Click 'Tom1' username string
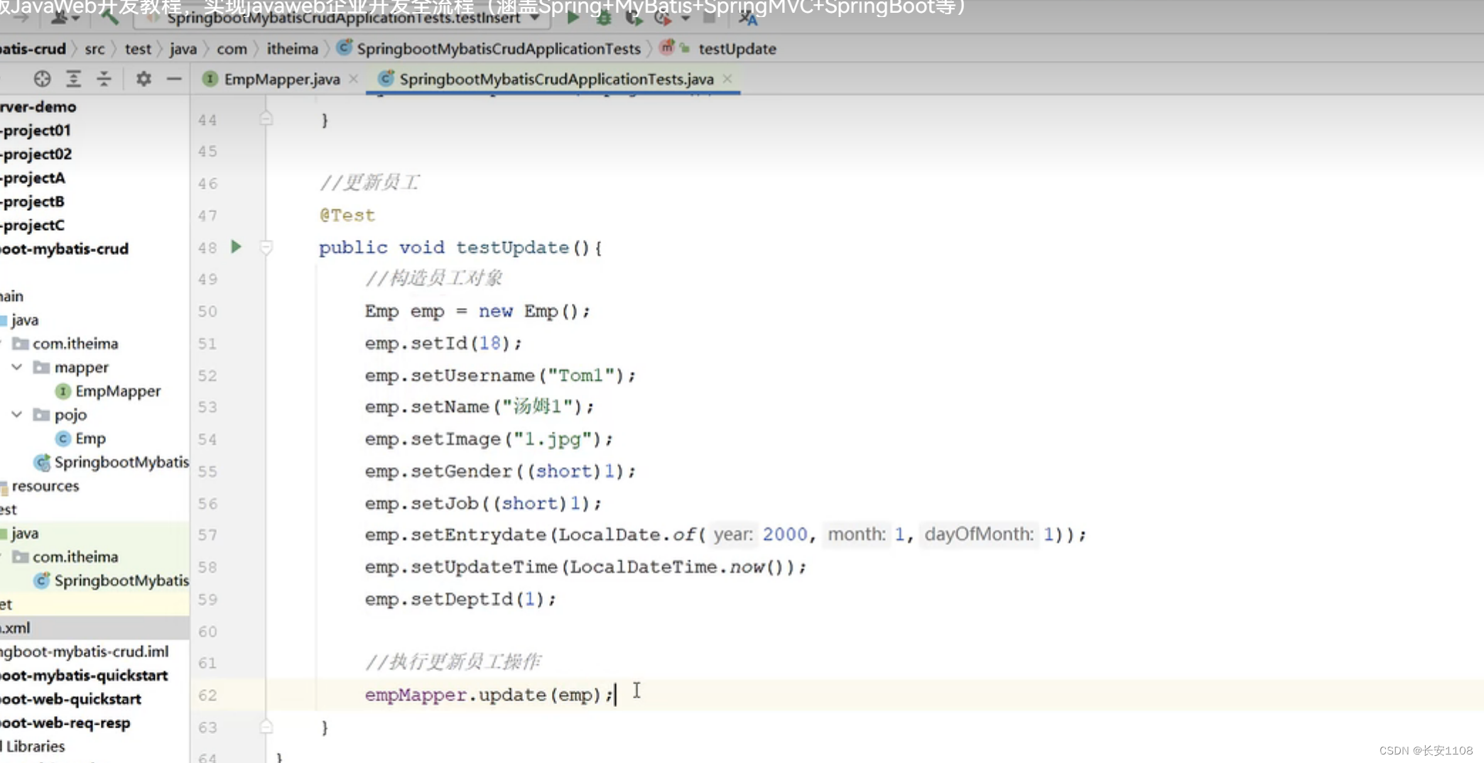This screenshot has height=763, width=1484. (x=580, y=375)
